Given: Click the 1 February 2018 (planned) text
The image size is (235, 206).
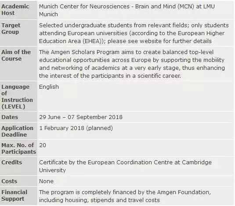Looking at the screenshot, I should click(x=76, y=128).
